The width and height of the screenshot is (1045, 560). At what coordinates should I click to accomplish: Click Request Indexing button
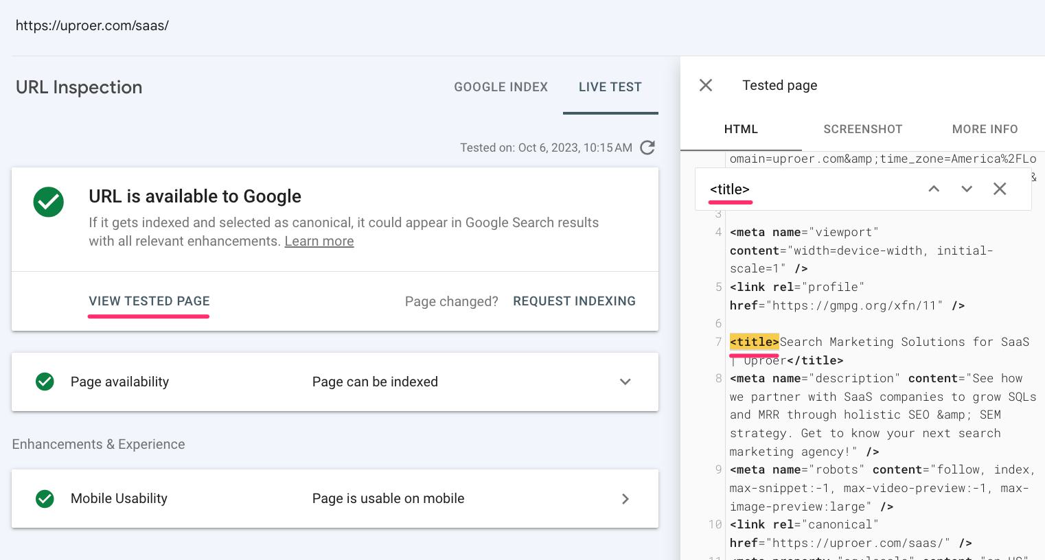(x=574, y=301)
